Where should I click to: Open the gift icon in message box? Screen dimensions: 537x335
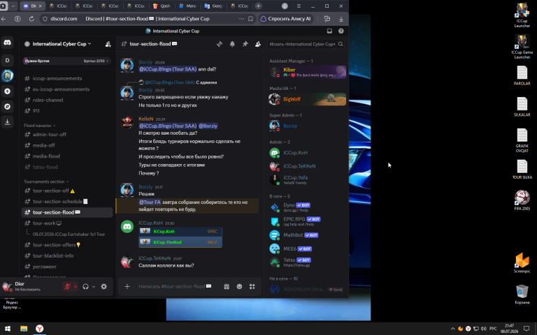(x=227, y=286)
